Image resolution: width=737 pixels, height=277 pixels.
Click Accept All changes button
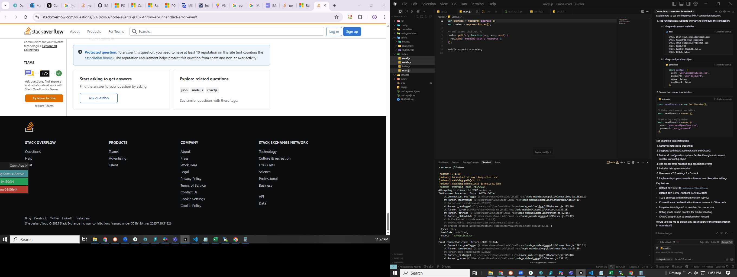pos(727,242)
